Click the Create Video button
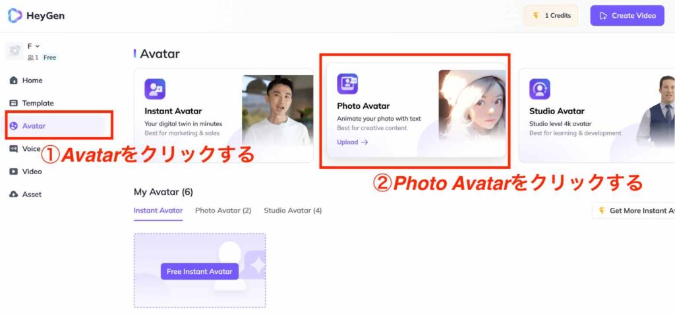The height and width of the screenshot is (316, 675). [x=628, y=16]
